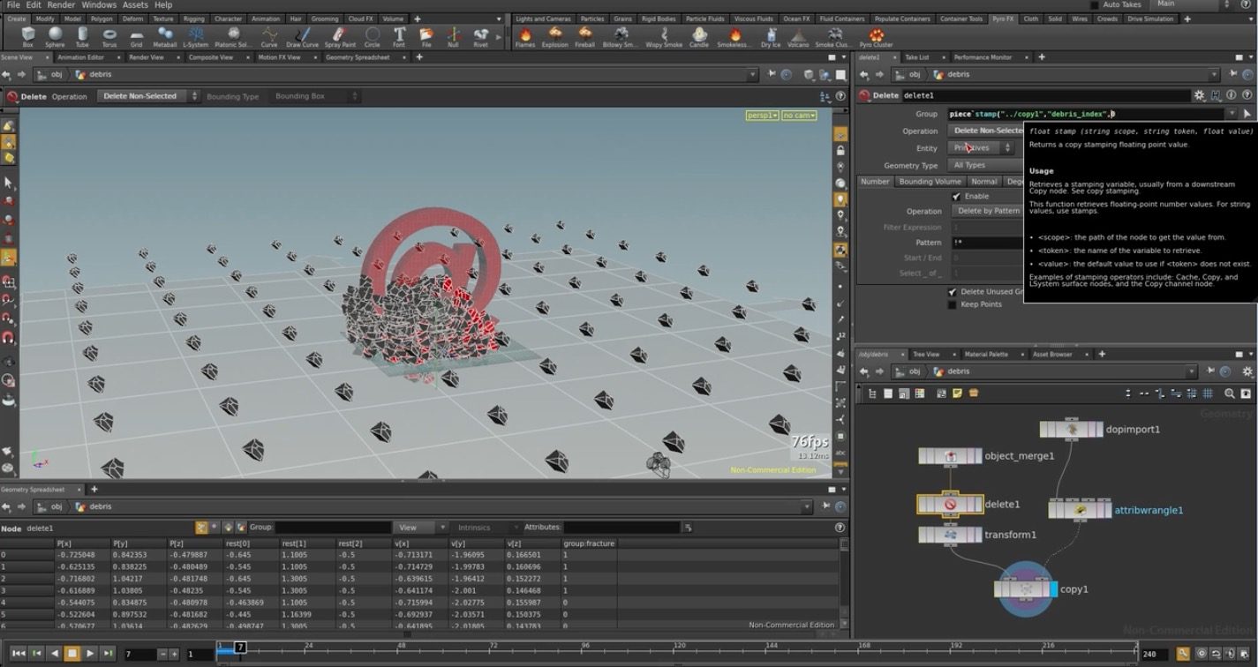
Task: Select the Pyro Cluster tool
Action: pos(877,37)
